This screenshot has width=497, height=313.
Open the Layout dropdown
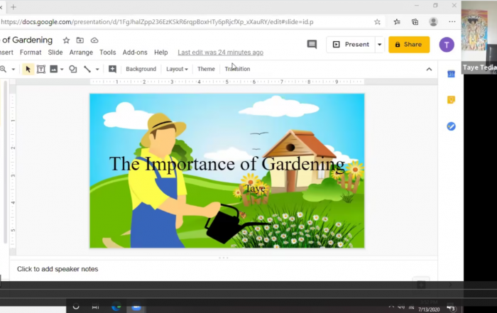click(177, 69)
